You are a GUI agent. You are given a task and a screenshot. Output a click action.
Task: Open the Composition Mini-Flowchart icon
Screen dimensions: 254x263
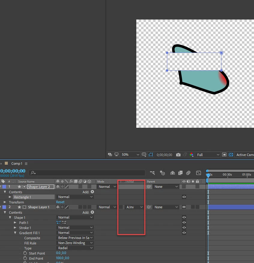[x=152, y=173]
